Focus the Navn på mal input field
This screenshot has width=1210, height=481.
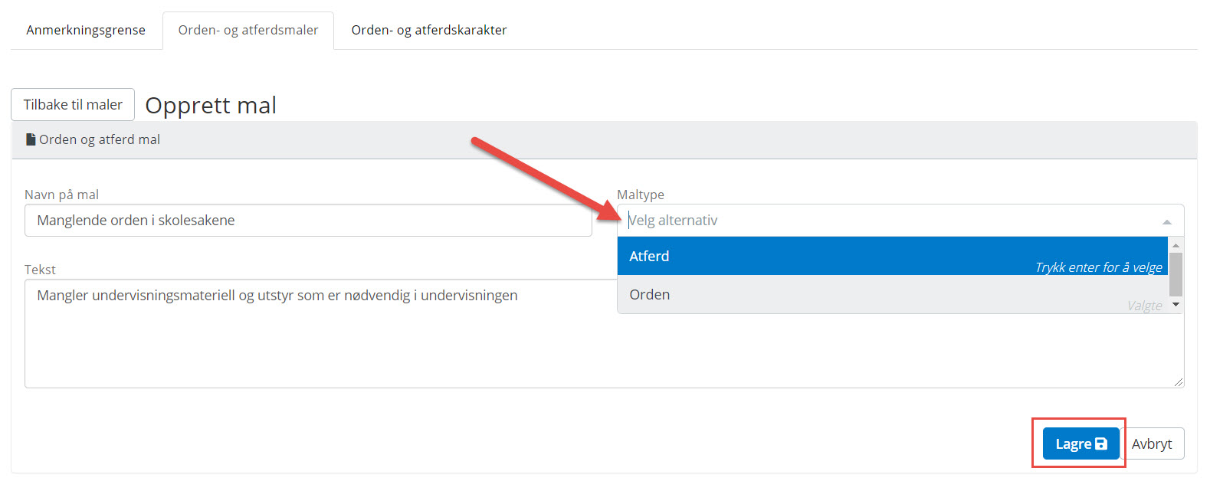308,221
